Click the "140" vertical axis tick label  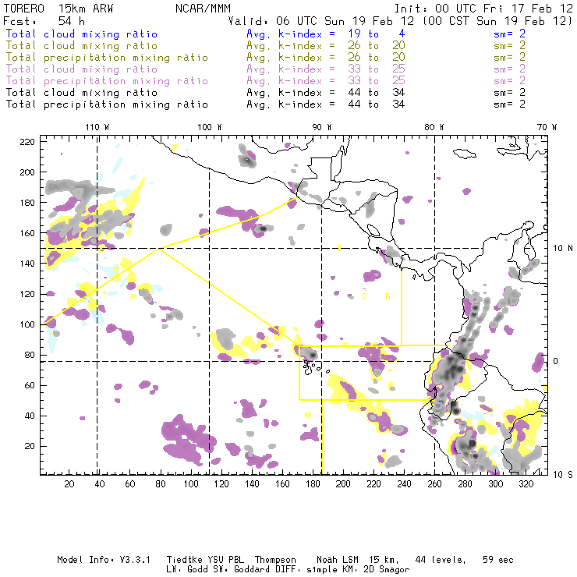27,264
